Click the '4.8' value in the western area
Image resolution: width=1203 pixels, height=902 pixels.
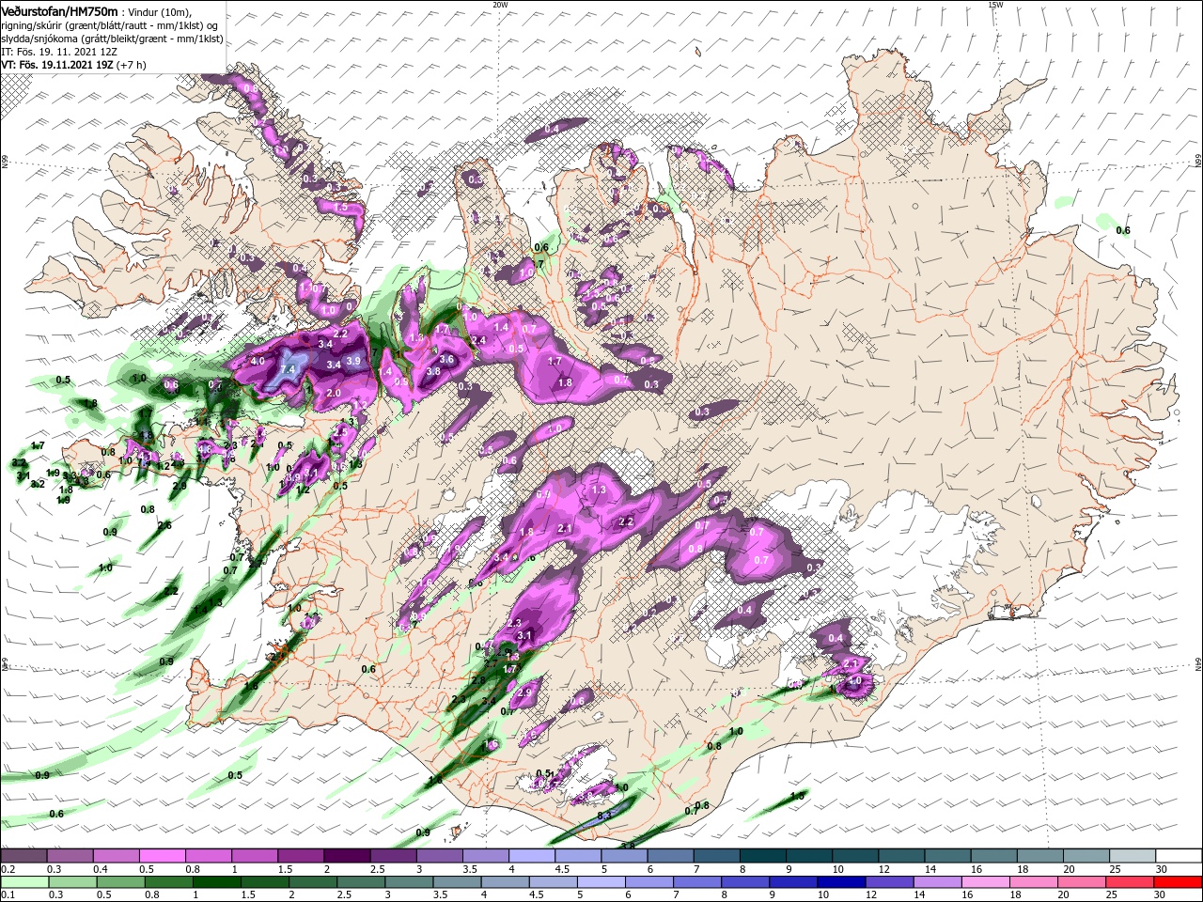[x=205, y=450]
